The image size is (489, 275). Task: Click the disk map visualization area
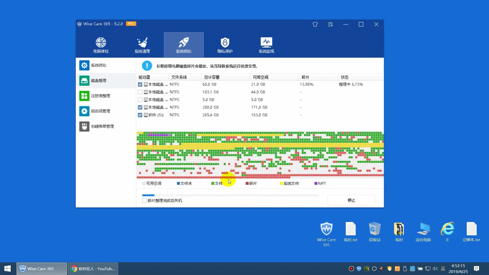[260, 155]
